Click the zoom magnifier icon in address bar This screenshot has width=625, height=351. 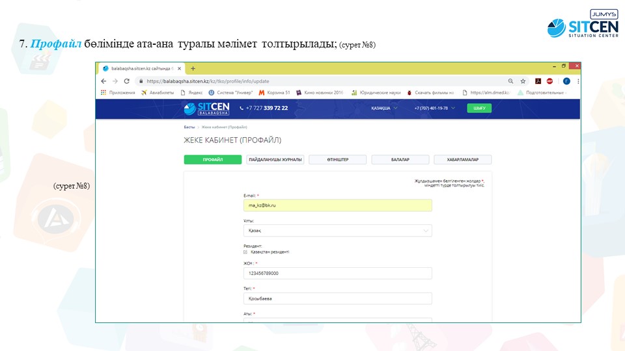tap(510, 81)
